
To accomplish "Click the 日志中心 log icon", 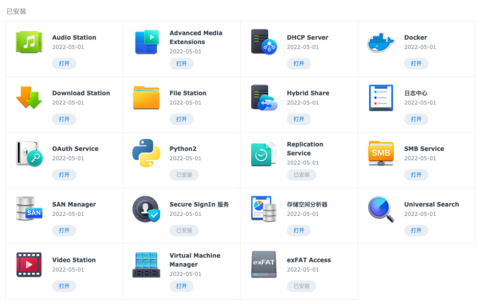I will (381, 97).
